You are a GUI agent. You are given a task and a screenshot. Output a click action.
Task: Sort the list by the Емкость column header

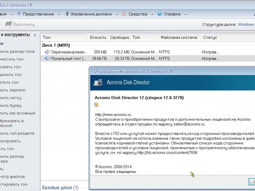coord(98,38)
